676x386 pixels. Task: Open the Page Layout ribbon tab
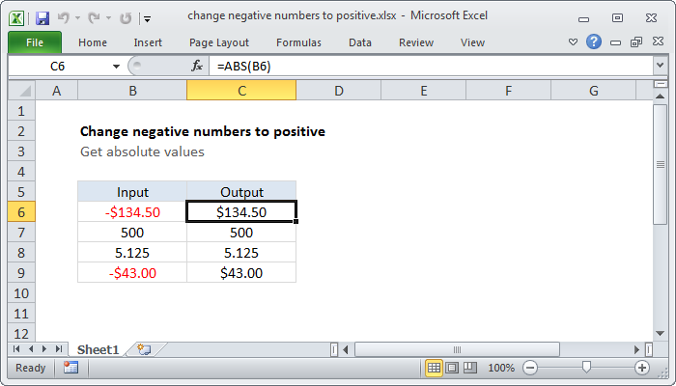(219, 42)
